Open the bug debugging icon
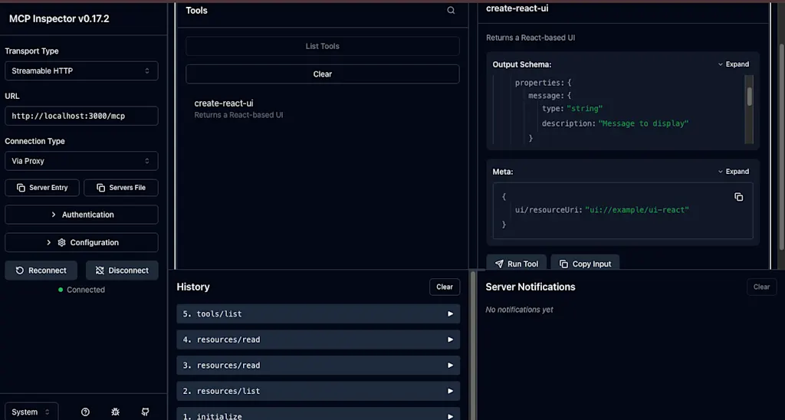Screen dimensions: 785x420 [x=115, y=412]
